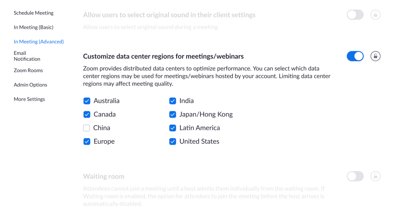Uncheck the Latin America checkbox
404x219 pixels.
pyautogui.click(x=173, y=128)
